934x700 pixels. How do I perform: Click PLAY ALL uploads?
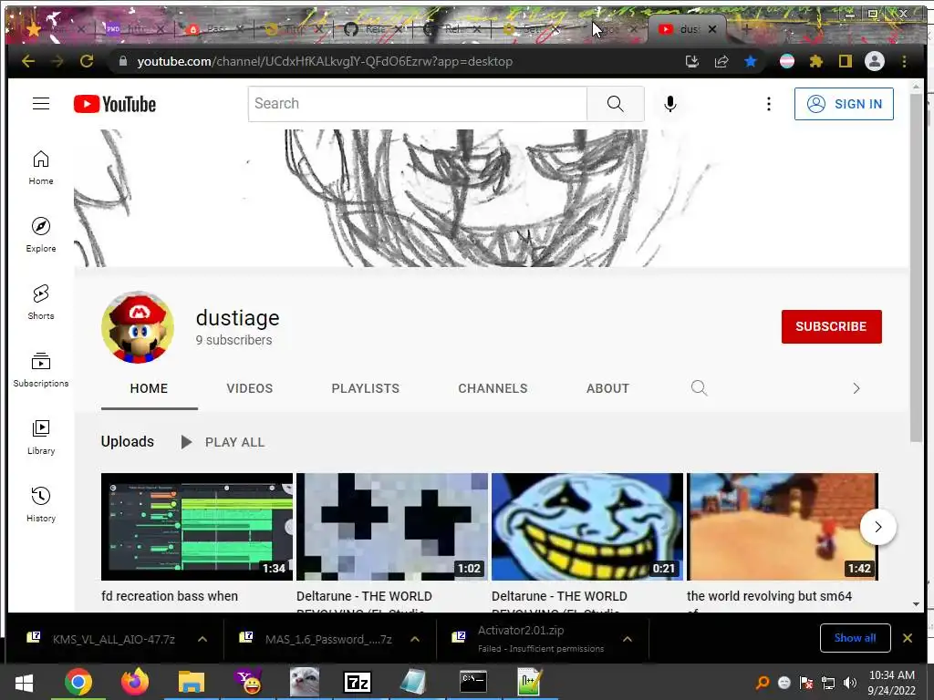pos(223,442)
